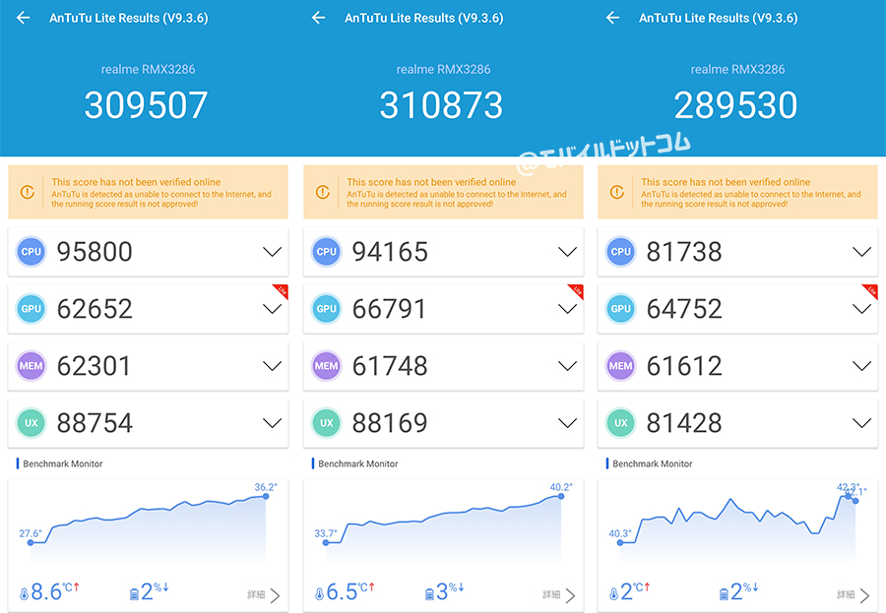Click the UX icon beside score 81428
Viewport: 886px width, 613px height.
click(621, 423)
